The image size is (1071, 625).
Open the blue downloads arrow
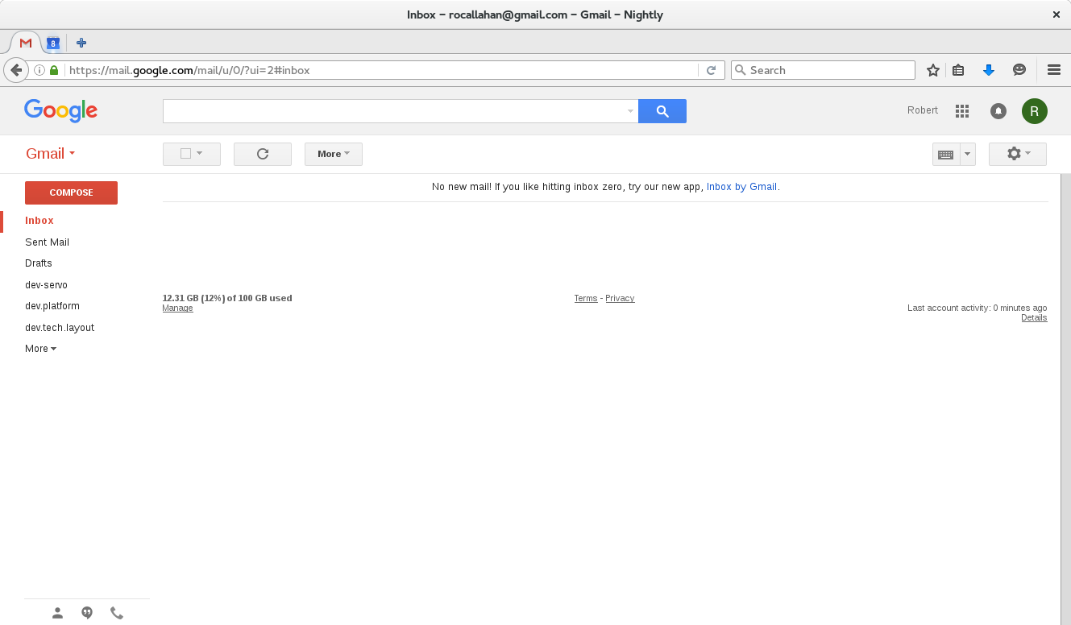[x=989, y=70]
